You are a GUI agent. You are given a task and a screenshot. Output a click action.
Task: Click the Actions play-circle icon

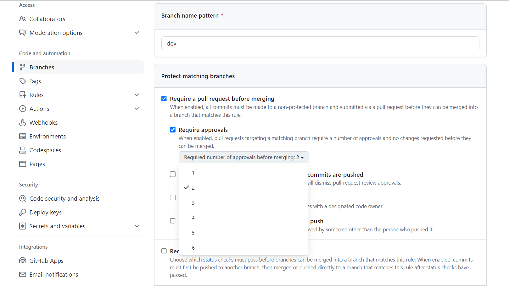click(x=23, y=109)
